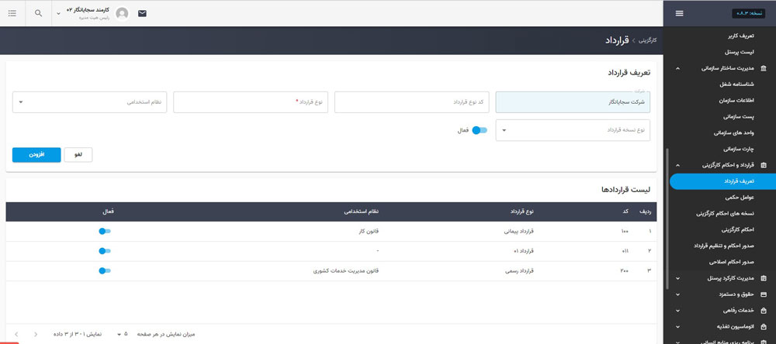Click the user avatar icon
The height and width of the screenshot is (344, 776).
122,13
